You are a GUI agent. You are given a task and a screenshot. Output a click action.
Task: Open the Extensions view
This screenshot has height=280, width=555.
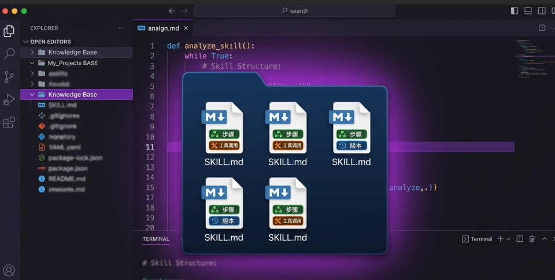(9, 122)
